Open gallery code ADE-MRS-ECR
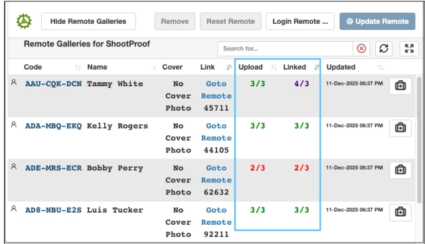 [x=53, y=168]
